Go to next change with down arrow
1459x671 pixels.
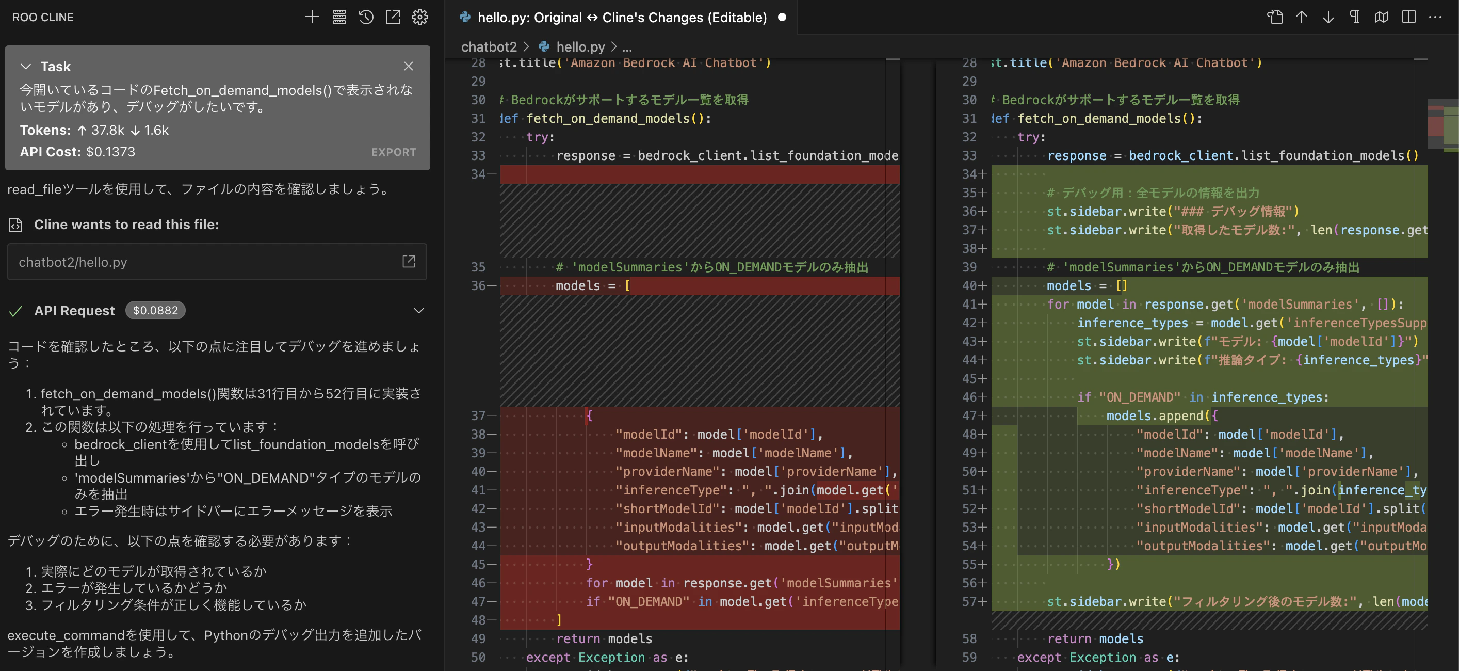coord(1328,17)
